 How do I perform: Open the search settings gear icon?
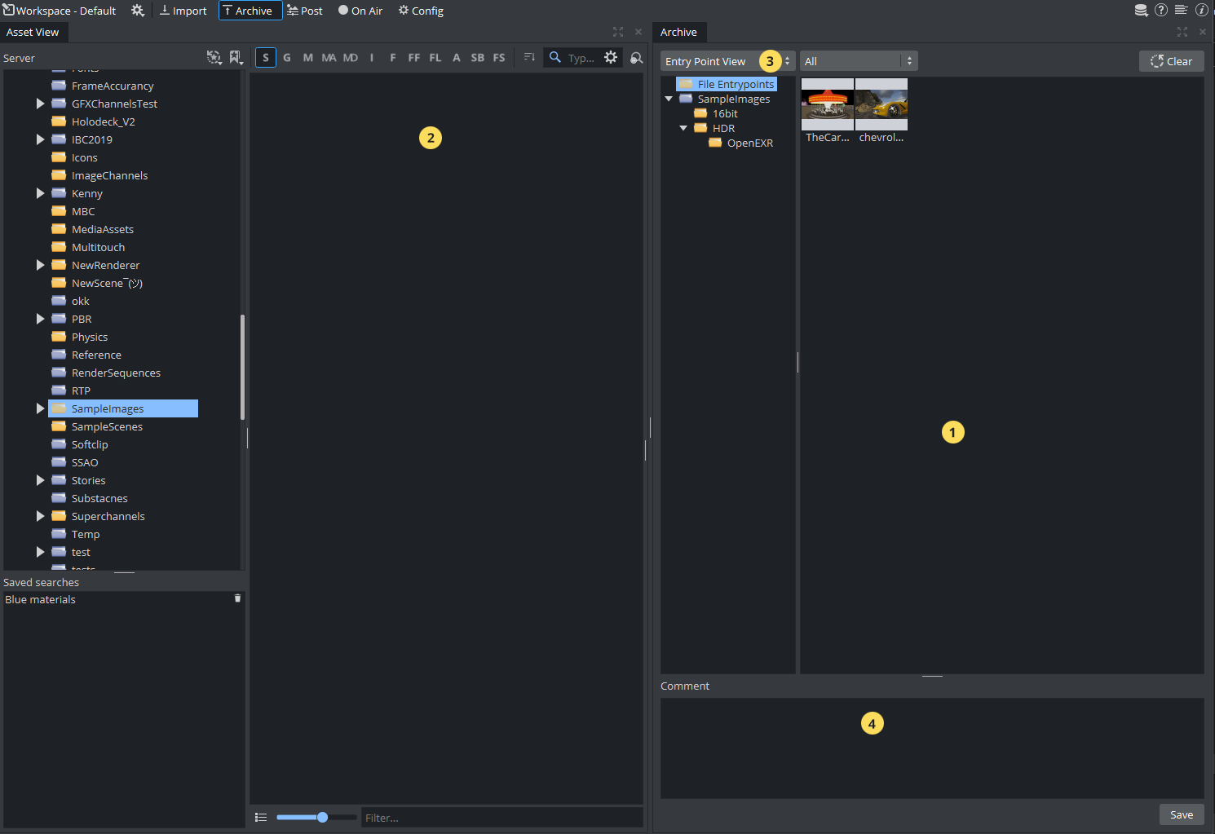pyautogui.click(x=611, y=58)
